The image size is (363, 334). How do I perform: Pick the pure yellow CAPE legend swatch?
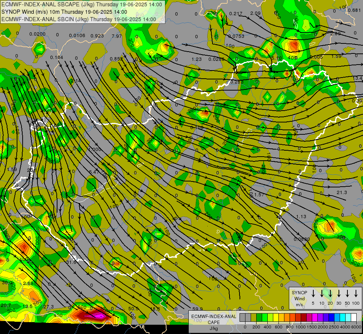[276, 317]
